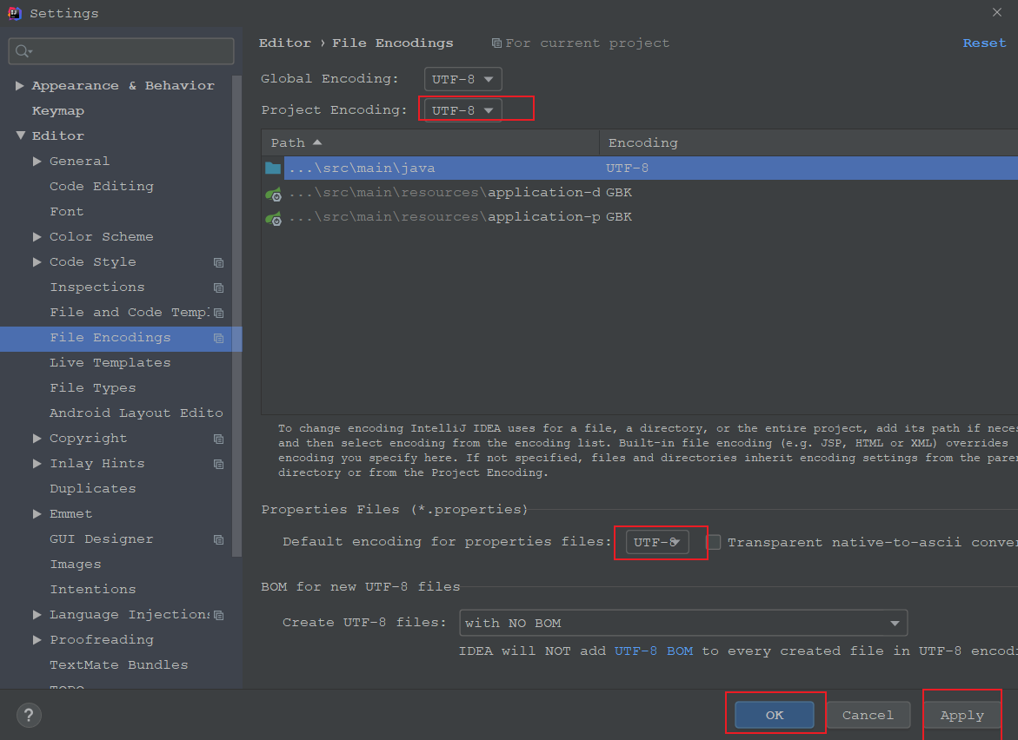Click the 'For current project' copy icon
Viewport: 1018px width, 740px height.
click(496, 43)
